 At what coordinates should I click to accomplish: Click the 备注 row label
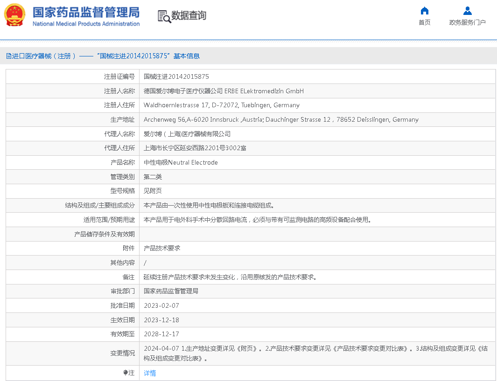(x=129, y=277)
